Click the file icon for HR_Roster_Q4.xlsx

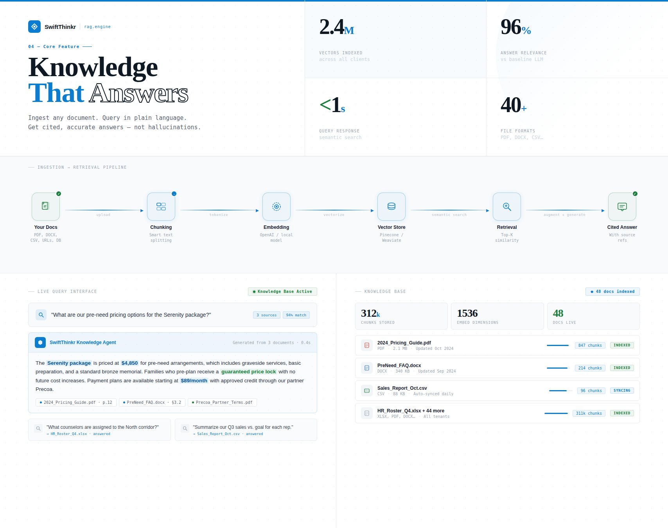(x=367, y=413)
